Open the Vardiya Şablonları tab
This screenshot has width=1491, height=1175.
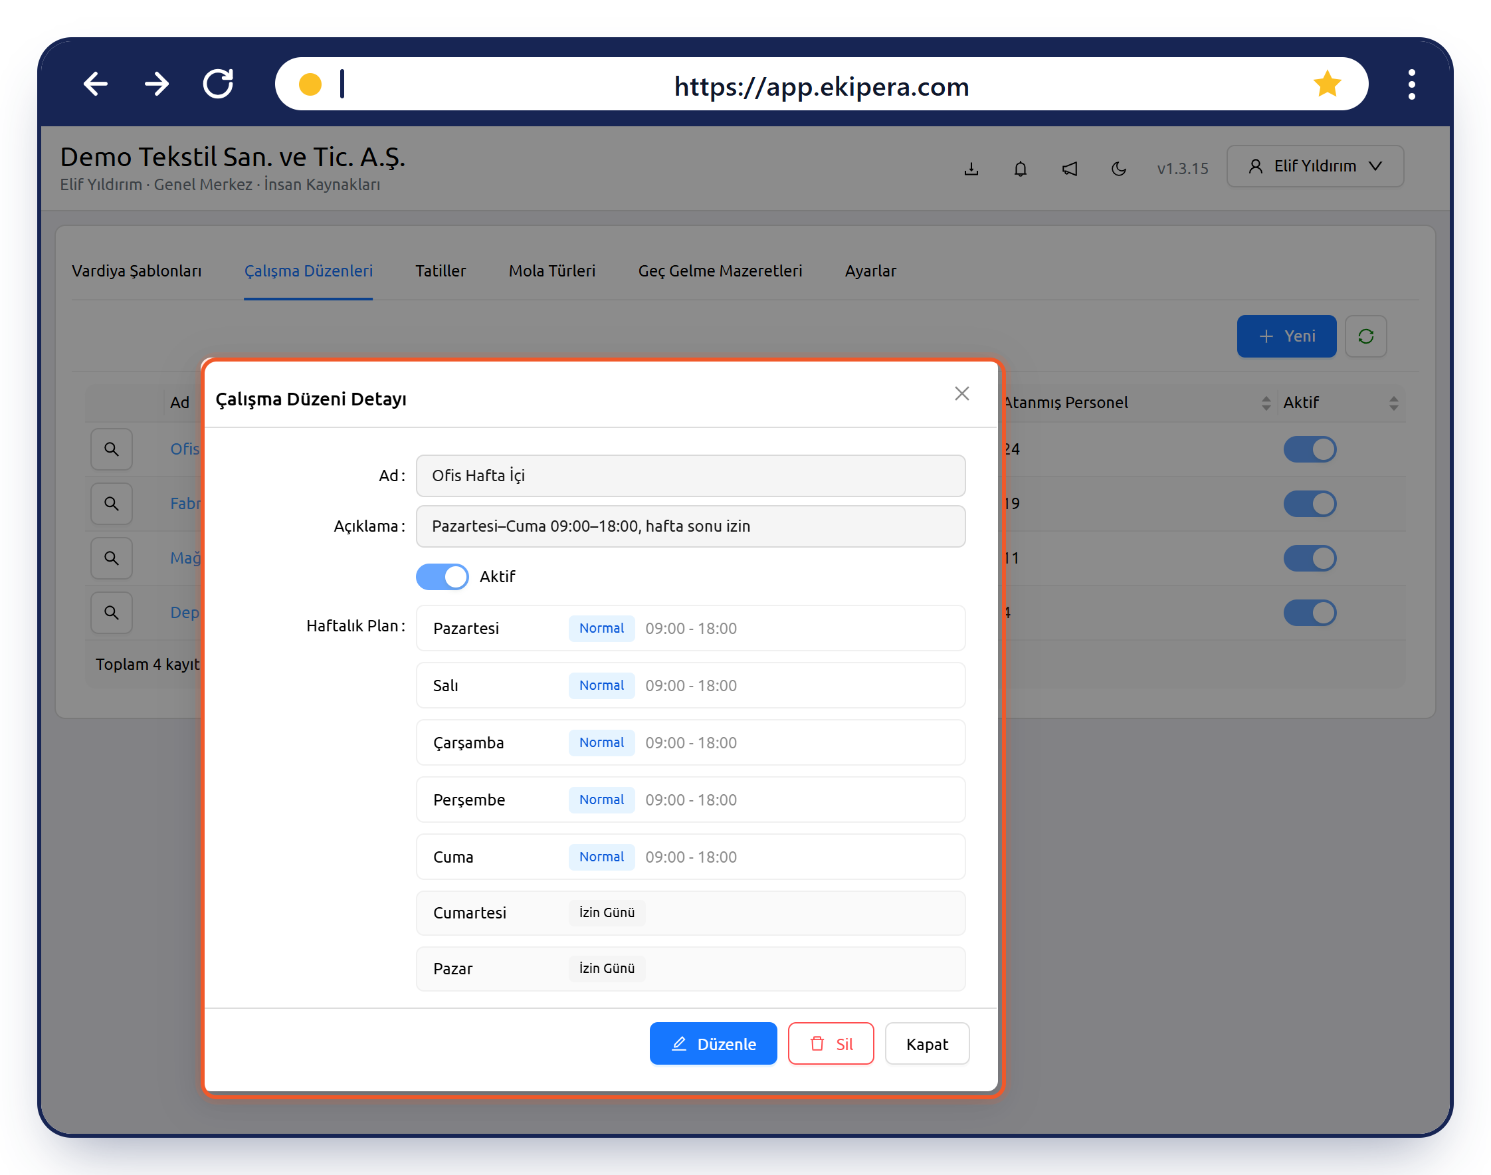click(x=136, y=271)
